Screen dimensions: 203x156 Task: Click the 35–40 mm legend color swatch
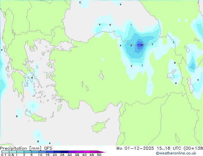coord(79,152)
